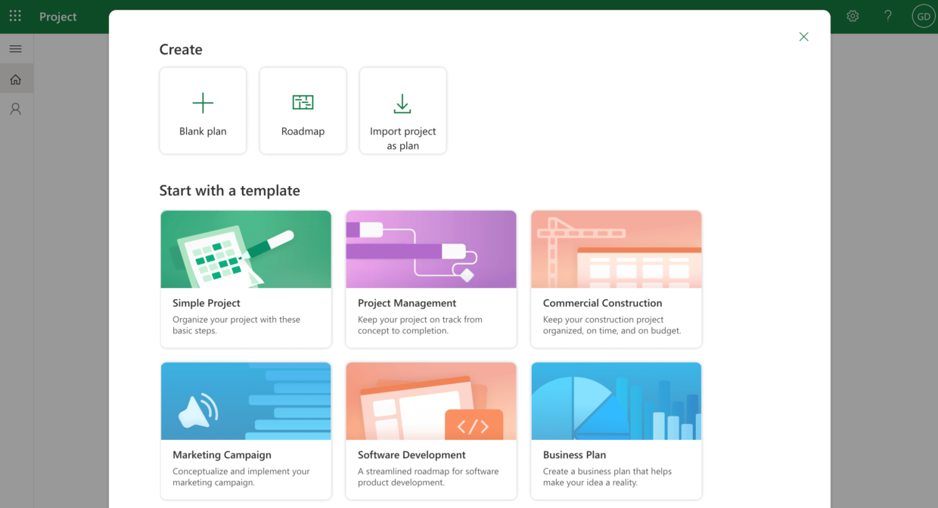Open the People icon in sidebar
The height and width of the screenshot is (508, 938).
pos(16,107)
